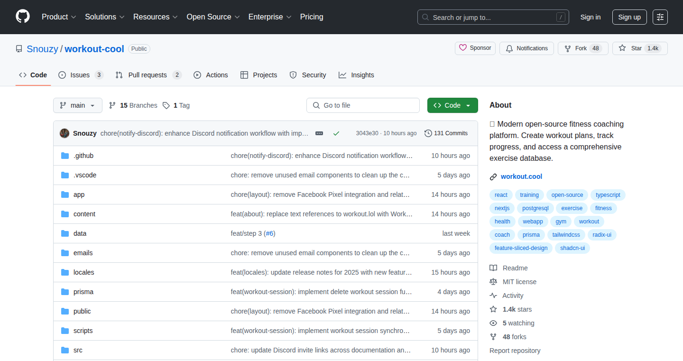View 1.4k stars stargazers link
The height and width of the screenshot is (361, 683).
(x=511, y=309)
